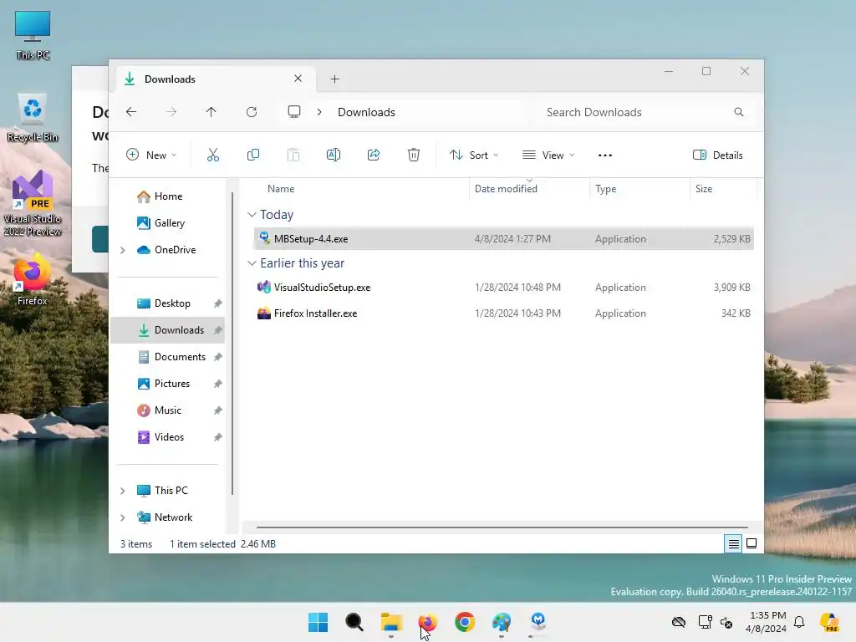Open the Windows Start menu

[318, 622]
